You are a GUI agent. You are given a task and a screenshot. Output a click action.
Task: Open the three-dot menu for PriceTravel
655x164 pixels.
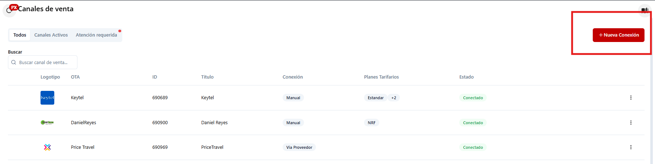point(631,147)
